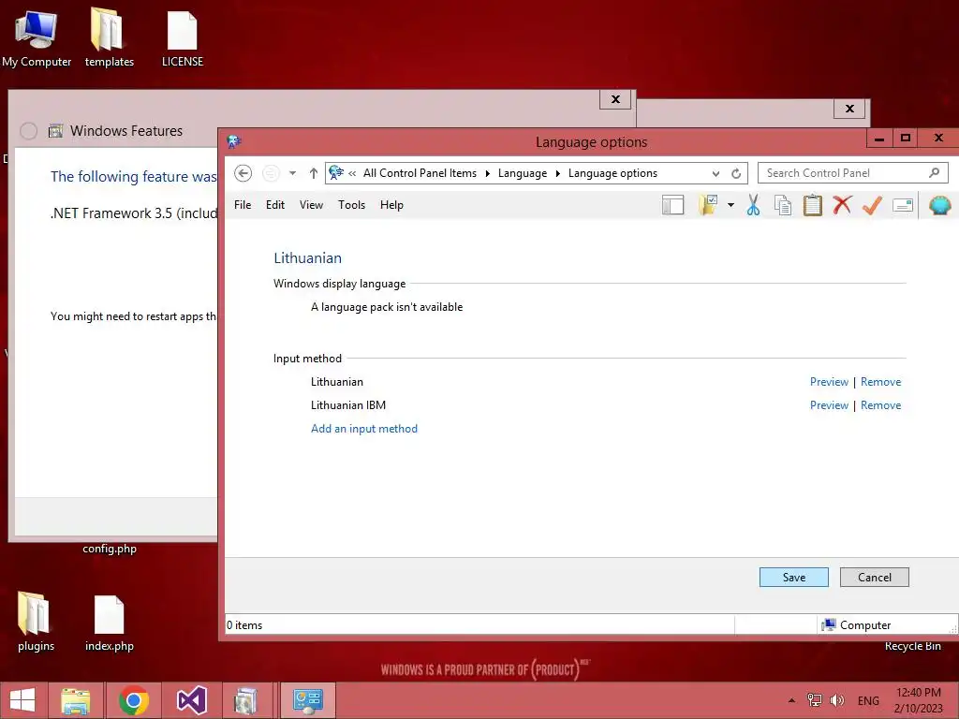The width and height of the screenshot is (959, 719).
Task: Preview the Lithuanian IBM input method
Action: click(x=829, y=404)
